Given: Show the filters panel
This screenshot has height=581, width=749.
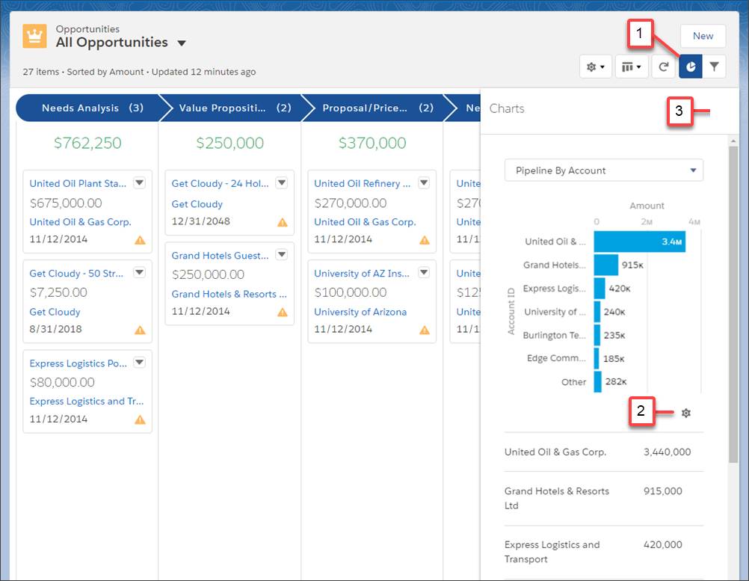Looking at the screenshot, I should pyautogui.click(x=714, y=67).
